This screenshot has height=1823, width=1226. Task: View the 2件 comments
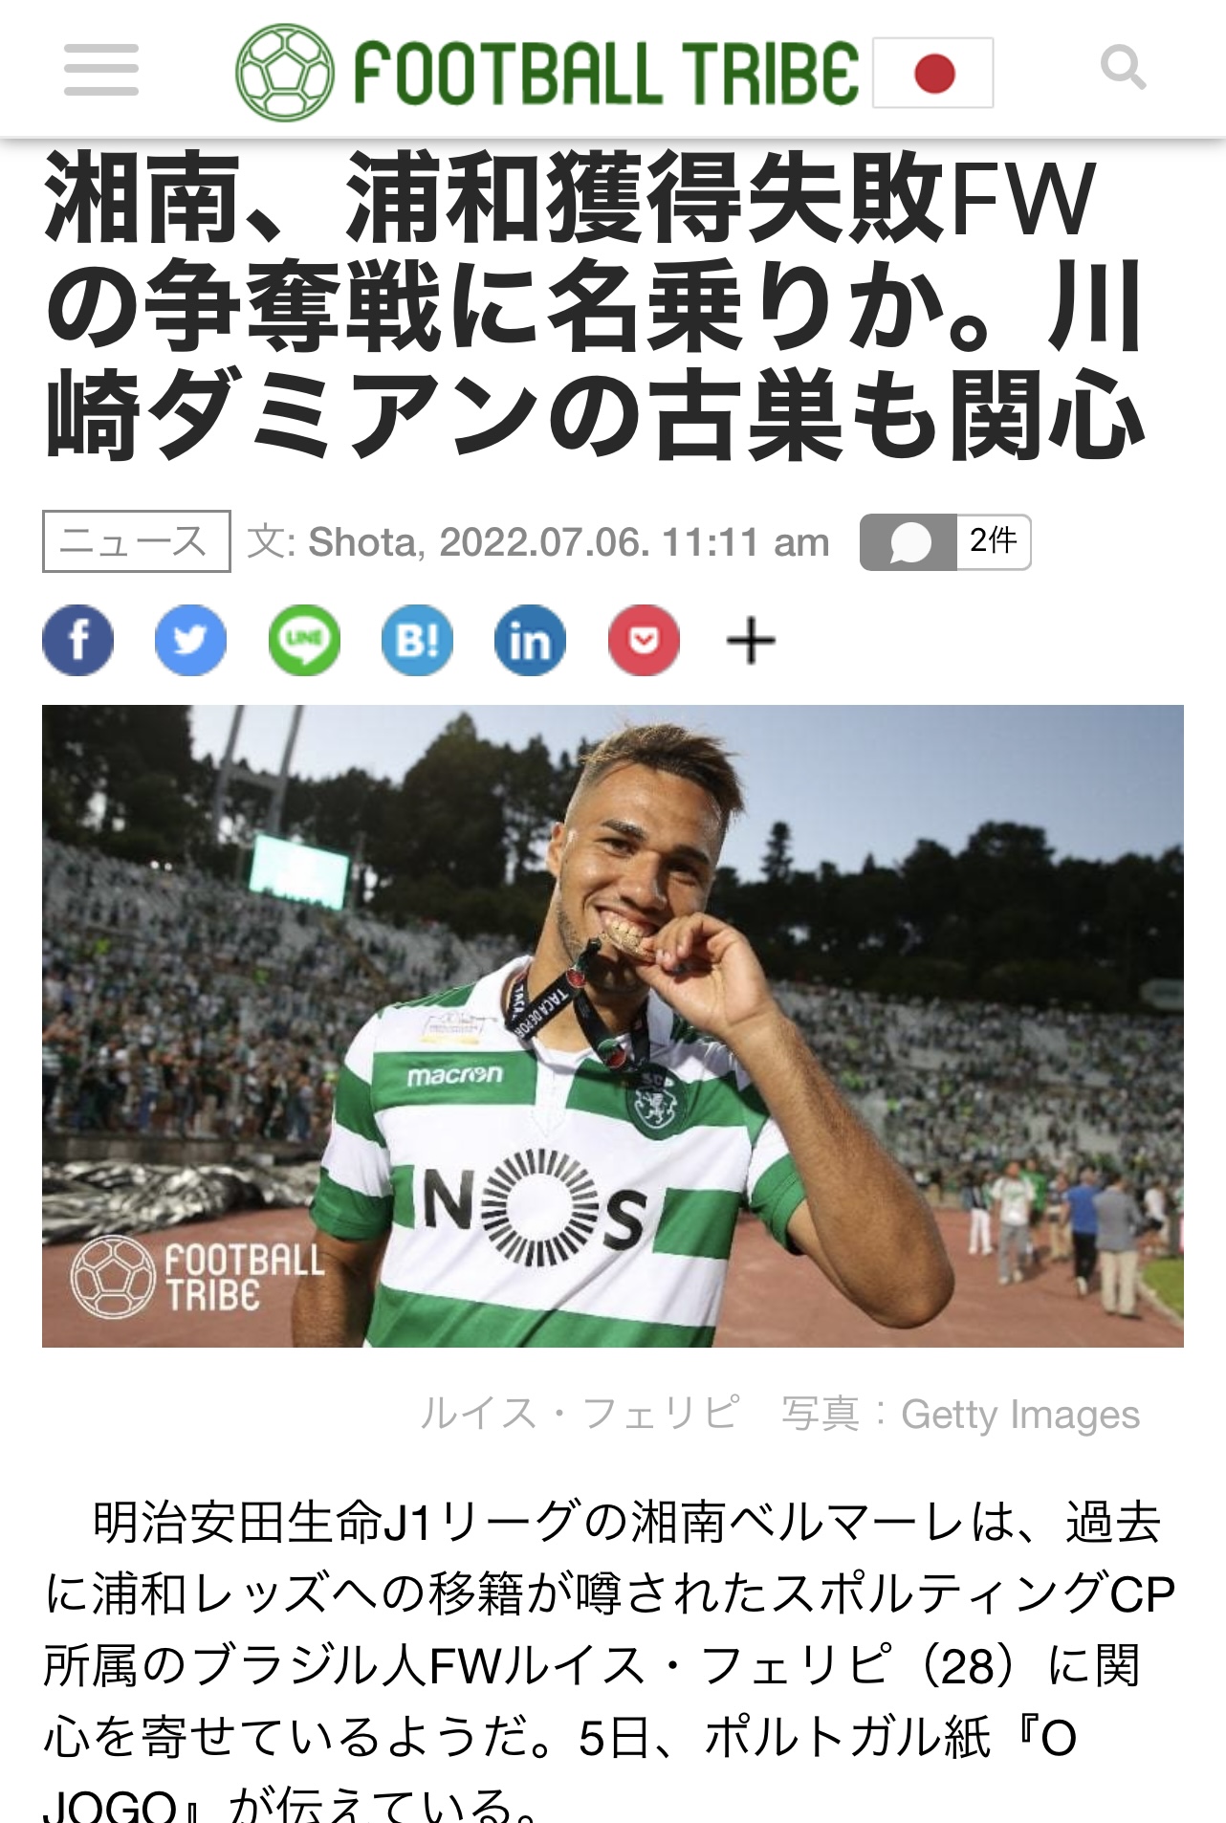pyautogui.click(x=994, y=541)
